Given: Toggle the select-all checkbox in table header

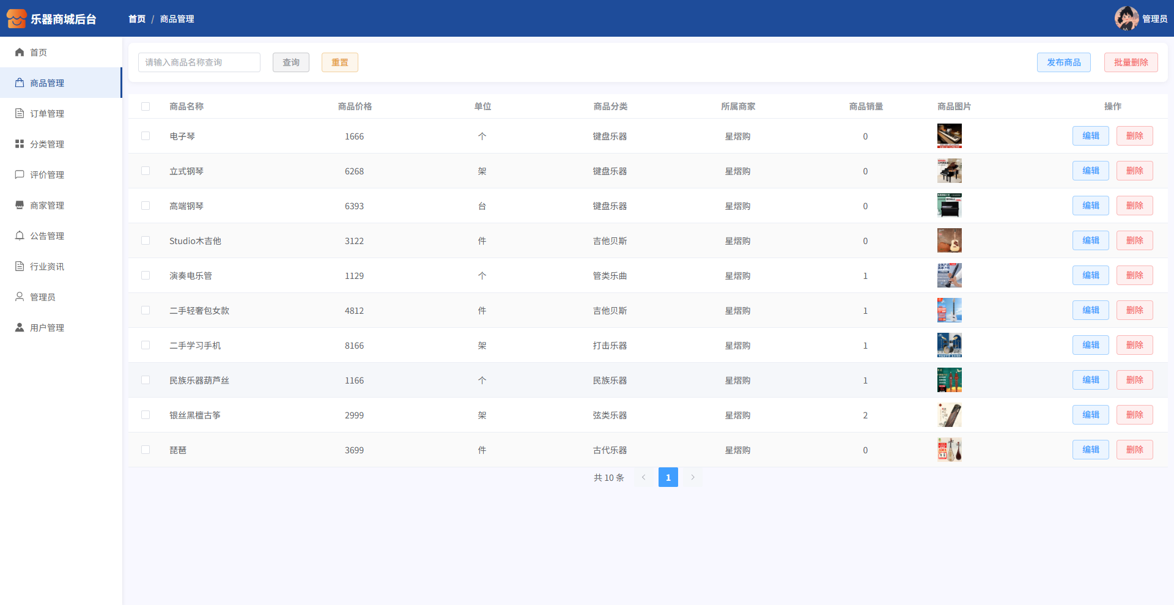Looking at the screenshot, I should click(x=146, y=106).
